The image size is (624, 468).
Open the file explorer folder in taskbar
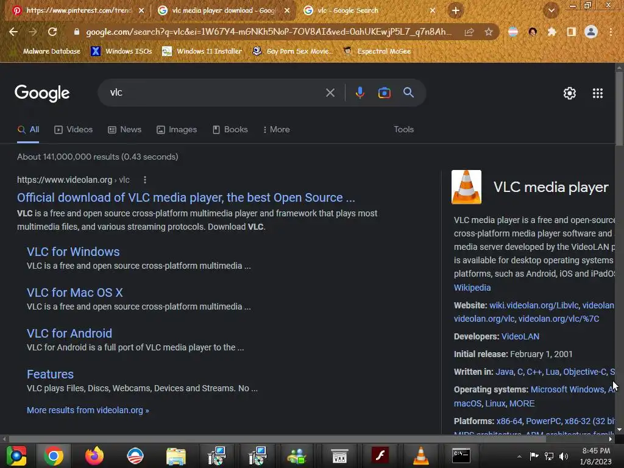(x=176, y=456)
